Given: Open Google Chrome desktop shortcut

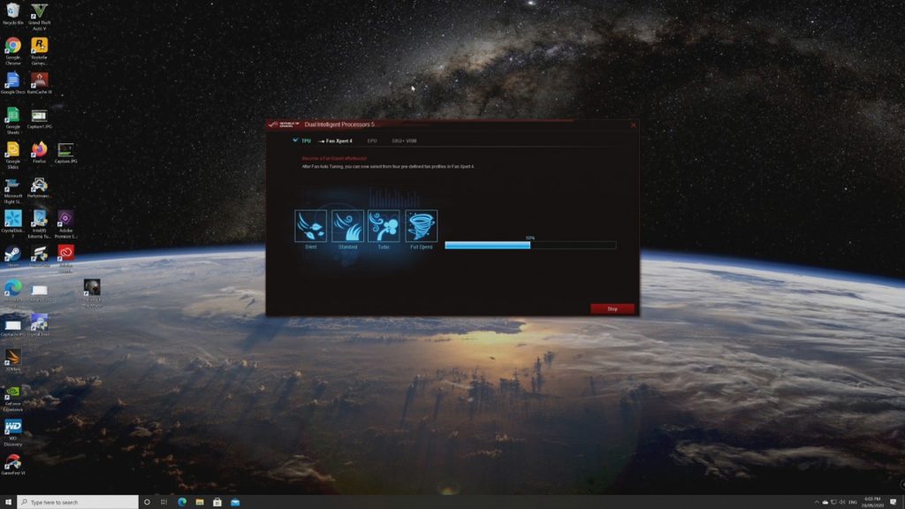Looking at the screenshot, I should click(x=12, y=50).
